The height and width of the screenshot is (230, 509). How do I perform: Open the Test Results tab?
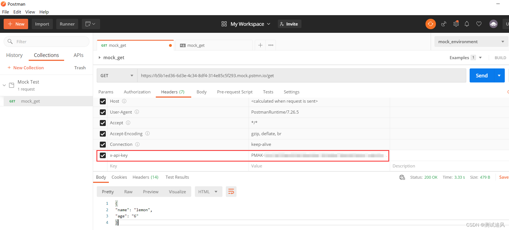[177, 177]
